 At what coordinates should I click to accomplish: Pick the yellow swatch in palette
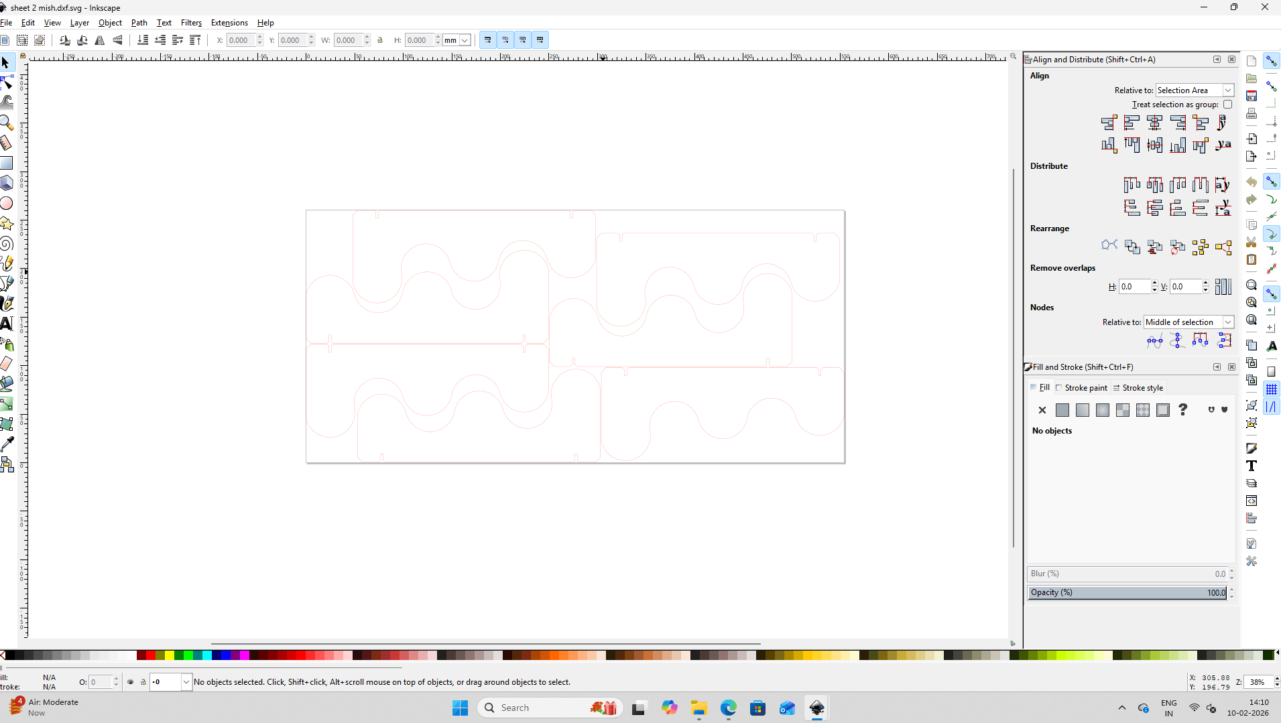pos(170,655)
